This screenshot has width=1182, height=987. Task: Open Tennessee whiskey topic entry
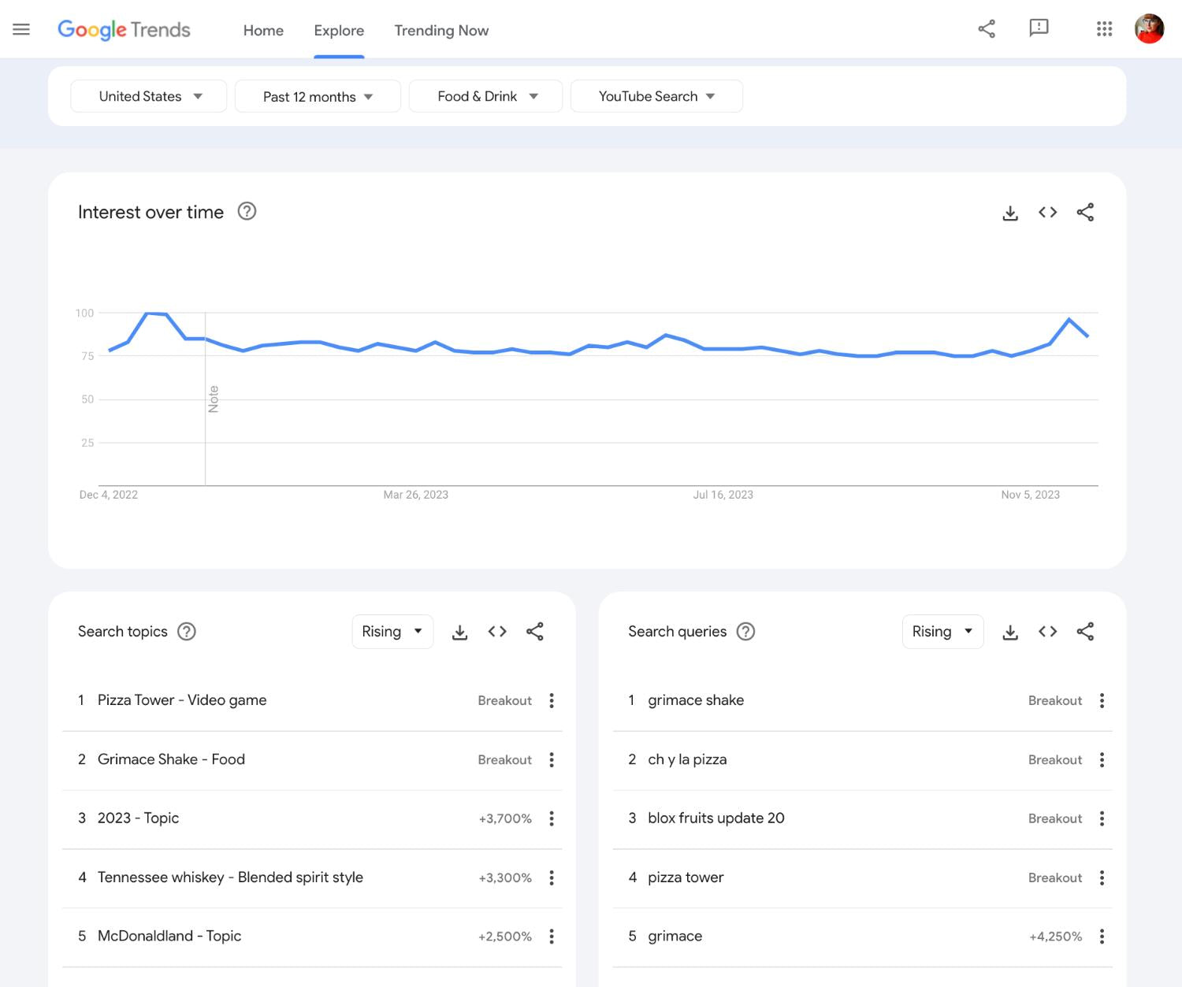click(x=230, y=878)
